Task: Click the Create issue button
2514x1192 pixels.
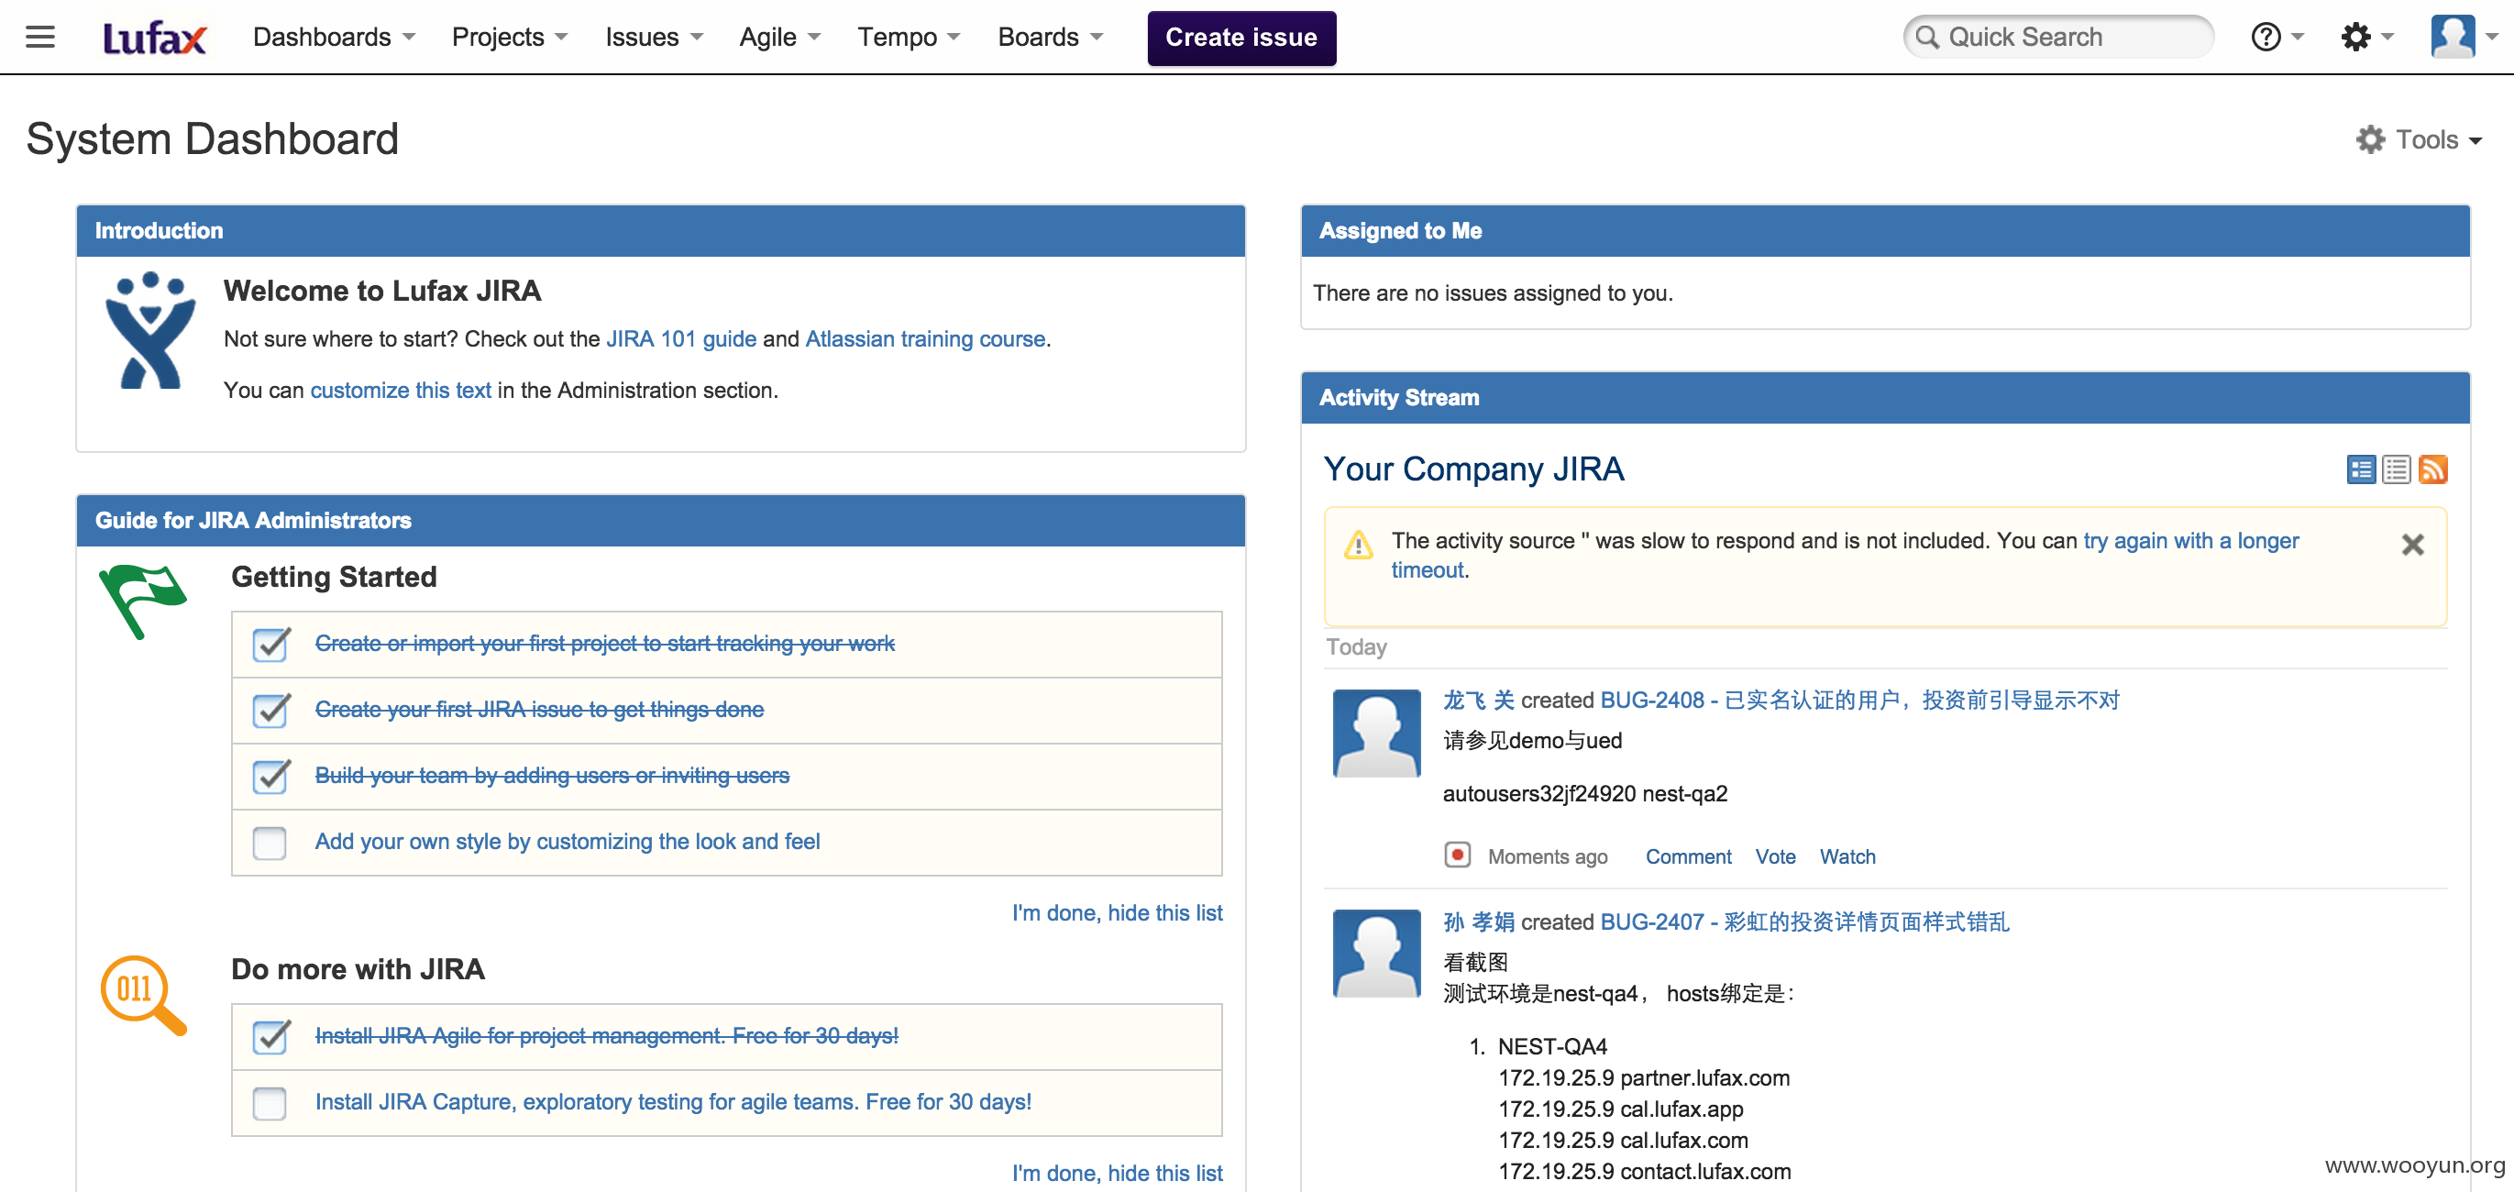Action: tap(1241, 37)
